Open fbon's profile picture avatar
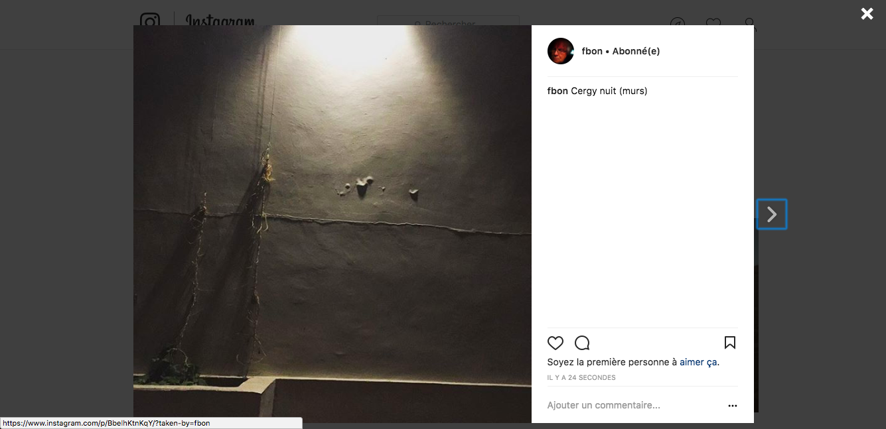Screen dimensions: 886x429 [x=561, y=51]
